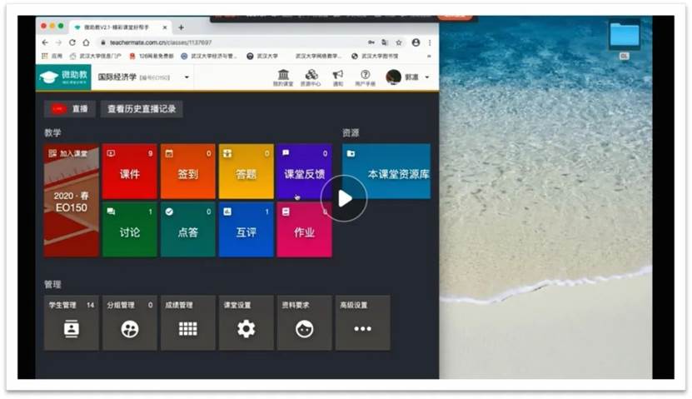692x399 pixels.
Task: Open 通知 notifications megaphone icon
Action: click(337, 77)
